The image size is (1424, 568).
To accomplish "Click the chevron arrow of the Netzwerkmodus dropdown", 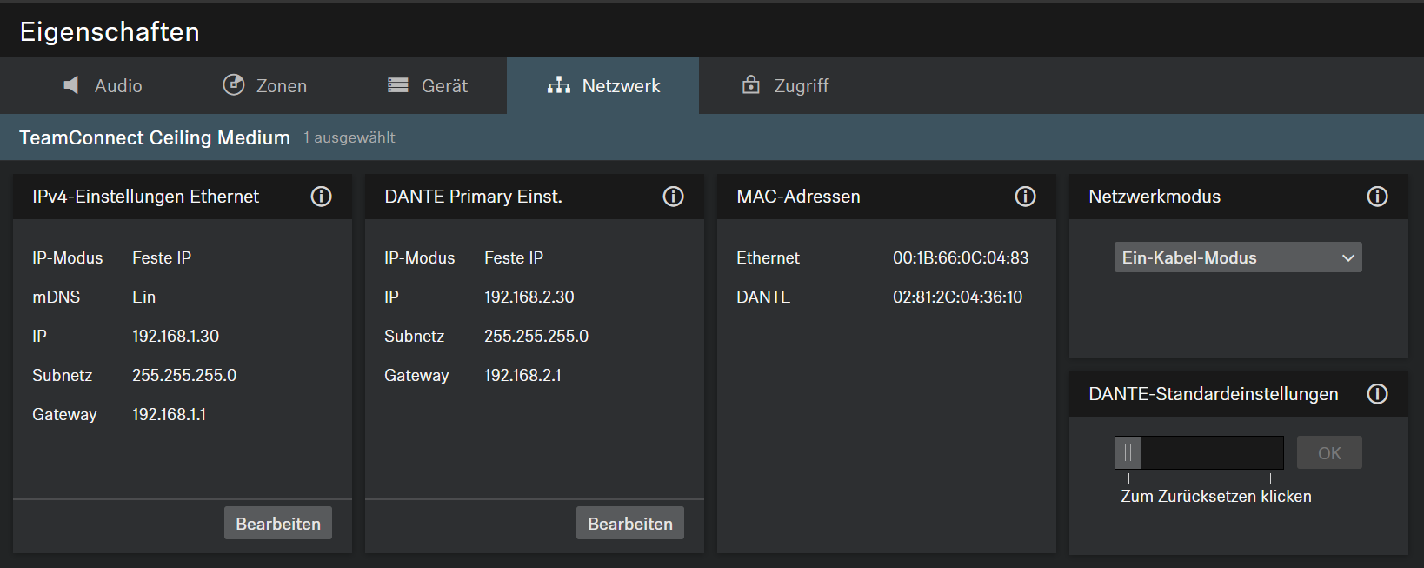I will (x=1347, y=258).
